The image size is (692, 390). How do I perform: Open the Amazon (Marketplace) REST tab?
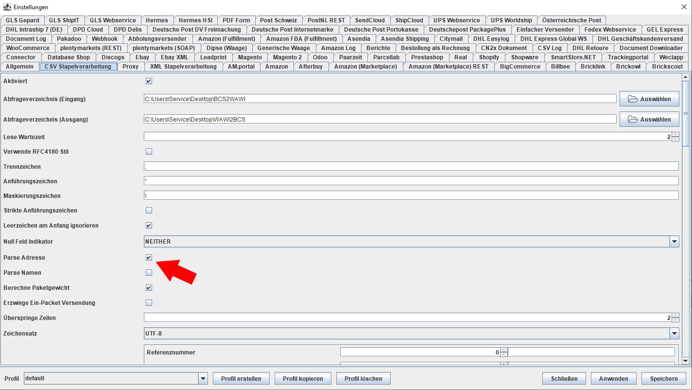[x=449, y=67]
